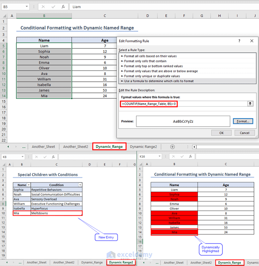
Task: Confirm the rule with OK
Action: tap(221, 133)
